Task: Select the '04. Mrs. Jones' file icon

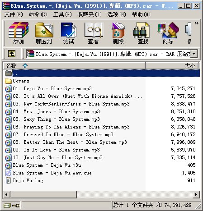Action: click(8, 111)
